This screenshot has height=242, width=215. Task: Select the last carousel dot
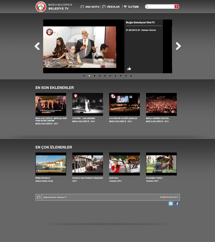pyautogui.click(x=131, y=76)
